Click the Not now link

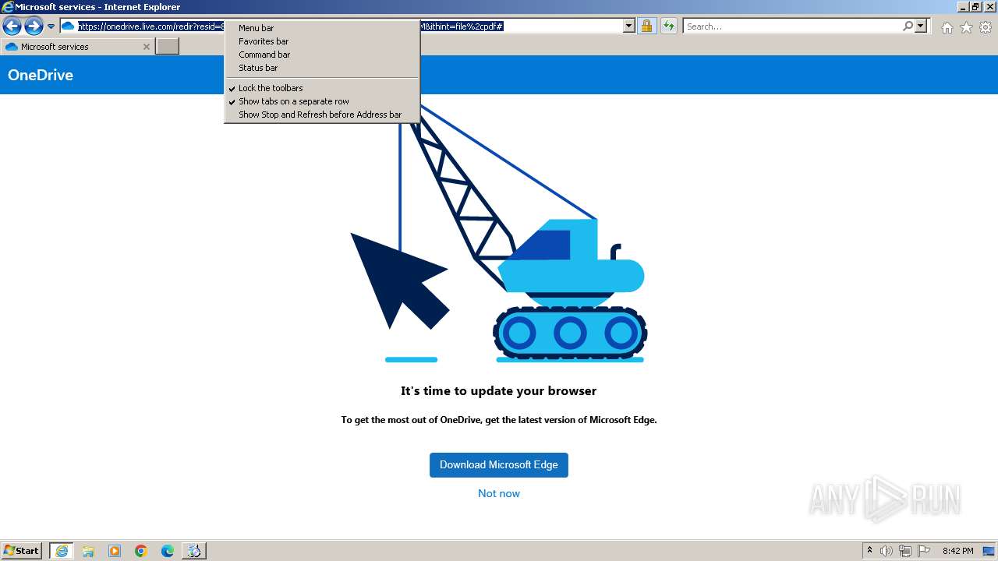pos(499,493)
